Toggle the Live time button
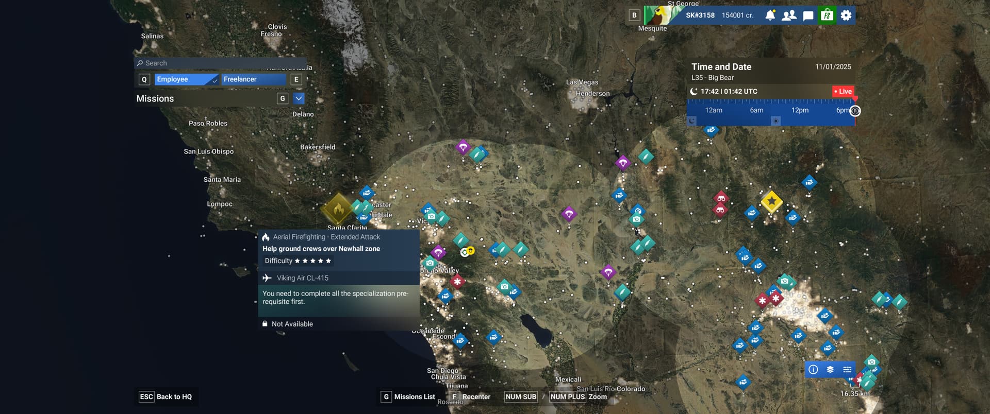 point(843,91)
